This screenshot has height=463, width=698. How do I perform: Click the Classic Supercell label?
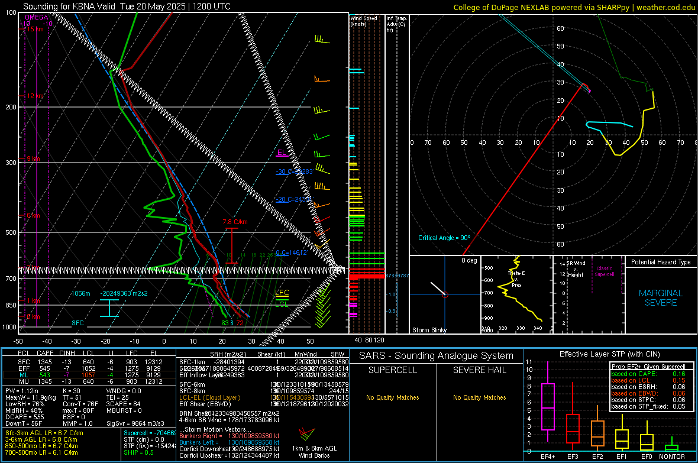point(605,271)
